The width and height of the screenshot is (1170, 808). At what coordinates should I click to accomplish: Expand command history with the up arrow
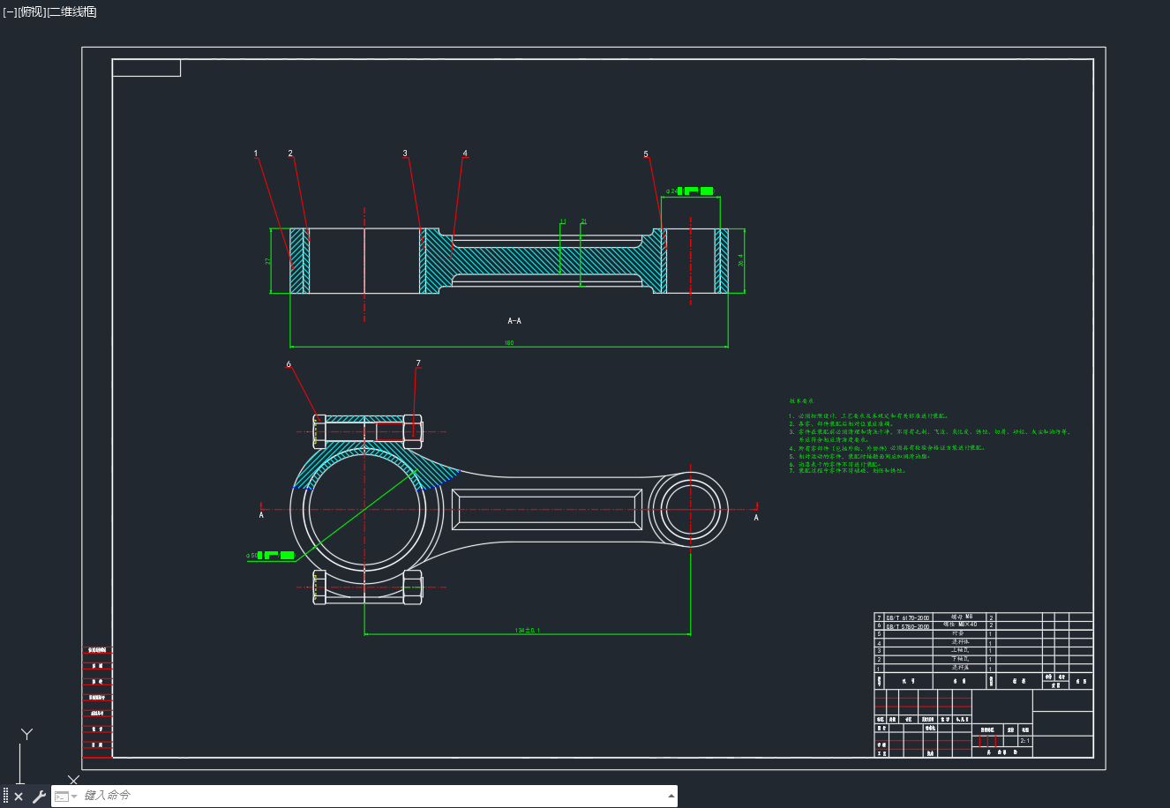pos(671,796)
